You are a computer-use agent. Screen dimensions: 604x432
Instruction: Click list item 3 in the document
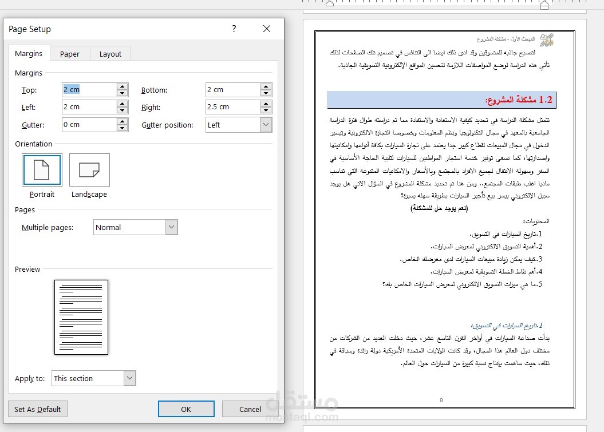point(471,259)
